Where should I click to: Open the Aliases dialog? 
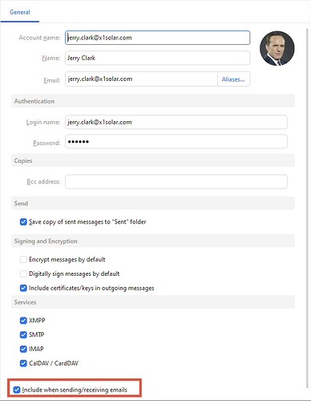(233, 79)
